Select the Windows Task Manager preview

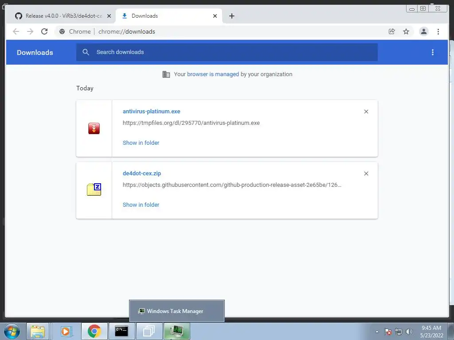click(176, 311)
